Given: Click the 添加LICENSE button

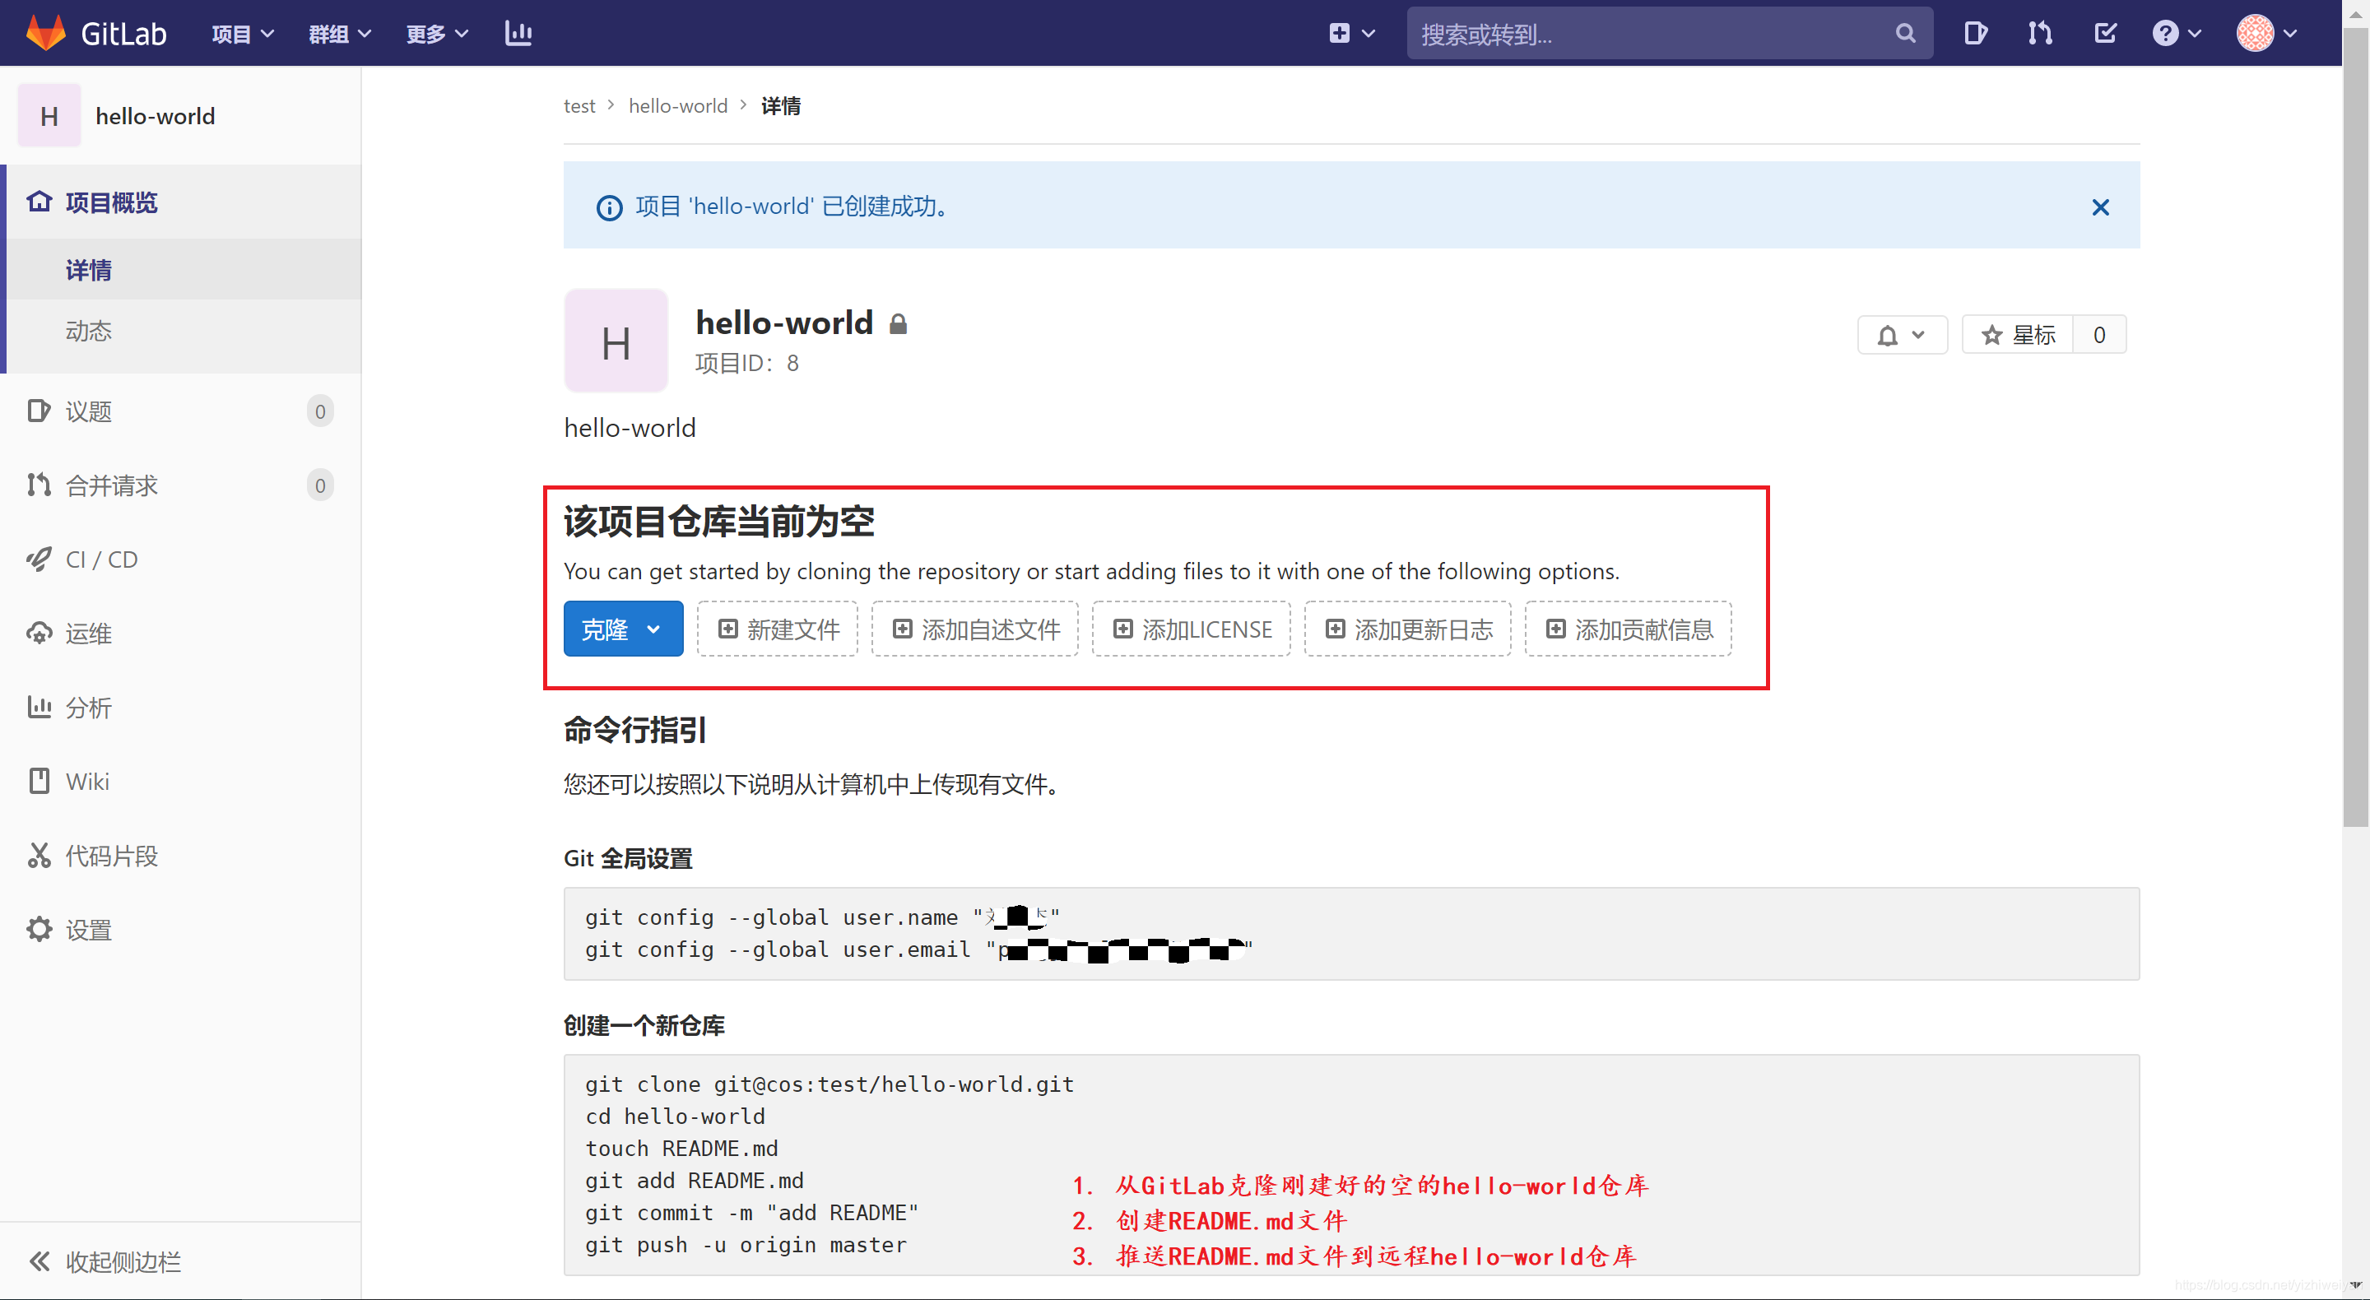Looking at the screenshot, I should point(1191,629).
